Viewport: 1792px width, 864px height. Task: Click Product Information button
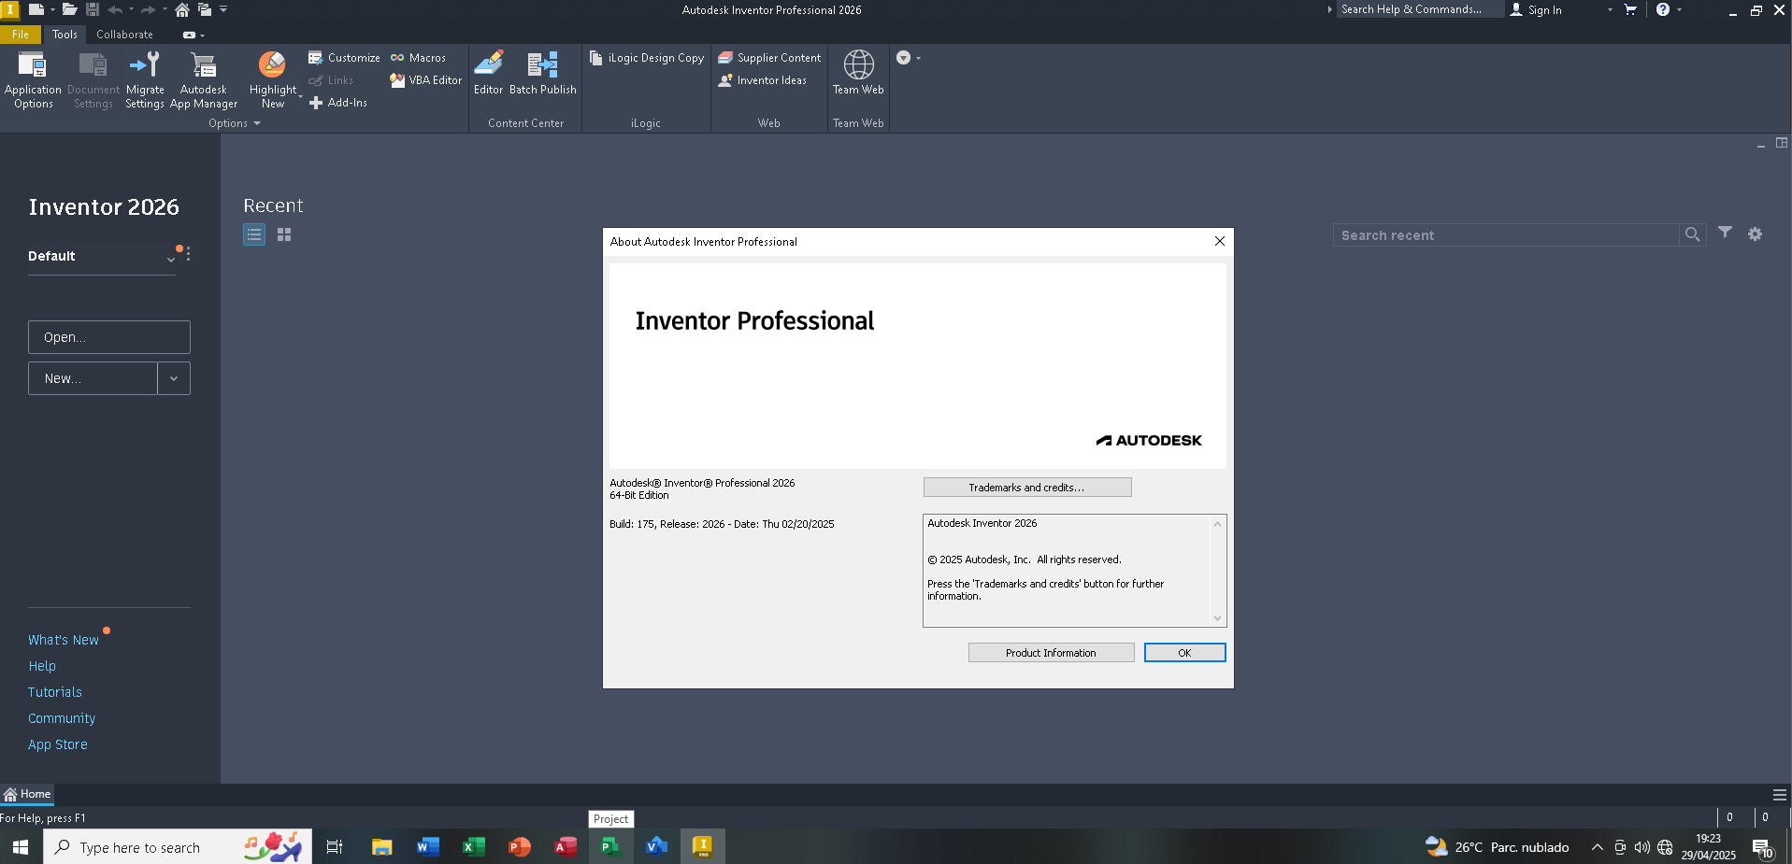click(1051, 653)
